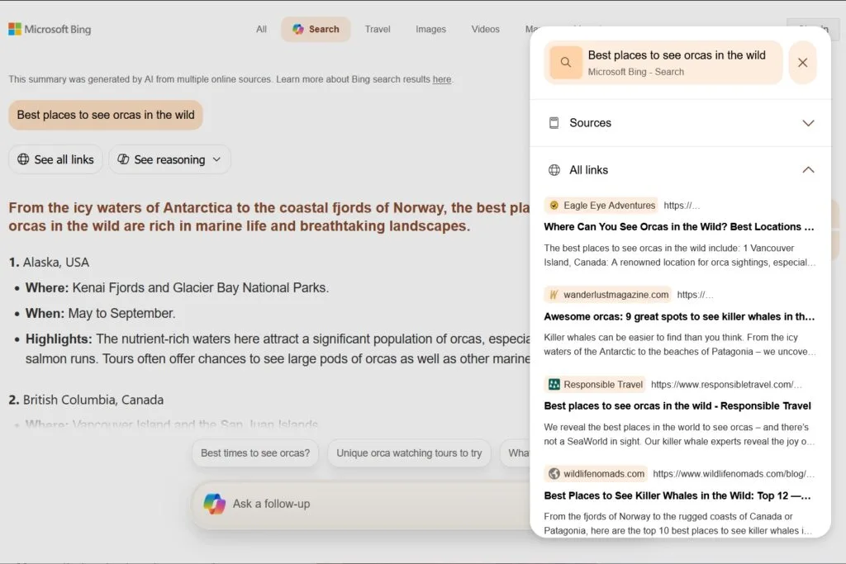Click the 'All links' section label
The height and width of the screenshot is (564, 846).
pyautogui.click(x=588, y=170)
